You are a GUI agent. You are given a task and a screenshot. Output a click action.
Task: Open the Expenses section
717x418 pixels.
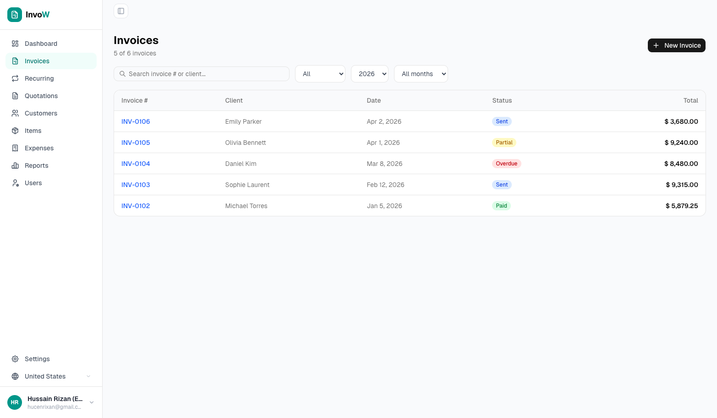click(51, 148)
